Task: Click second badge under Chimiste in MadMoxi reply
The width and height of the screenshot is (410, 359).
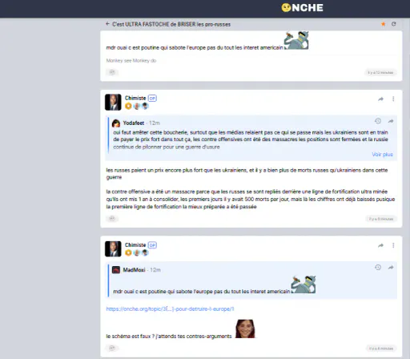Action: [x=137, y=252]
